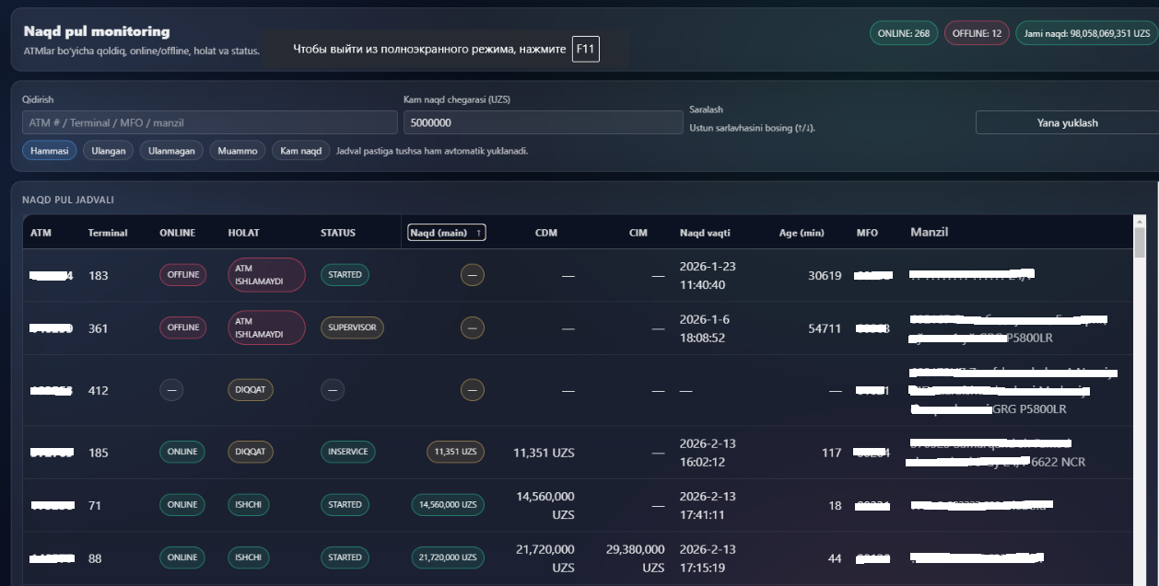
Task: Filter by the Muammo chip
Action: [238, 151]
